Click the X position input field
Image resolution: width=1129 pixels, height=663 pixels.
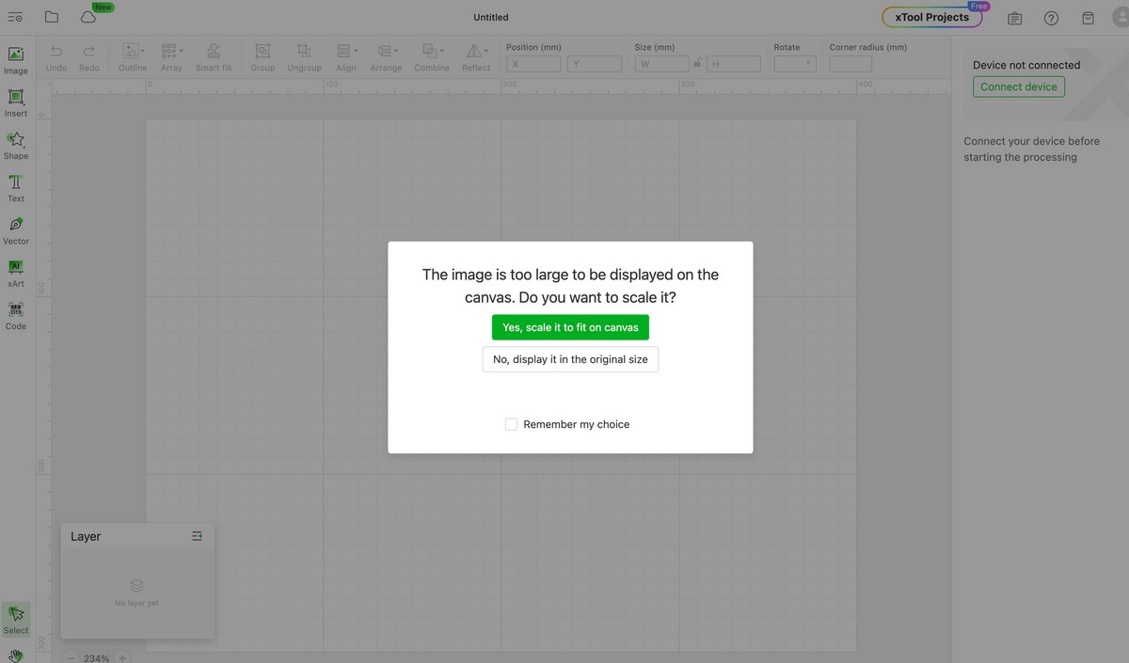[x=533, y=64]
